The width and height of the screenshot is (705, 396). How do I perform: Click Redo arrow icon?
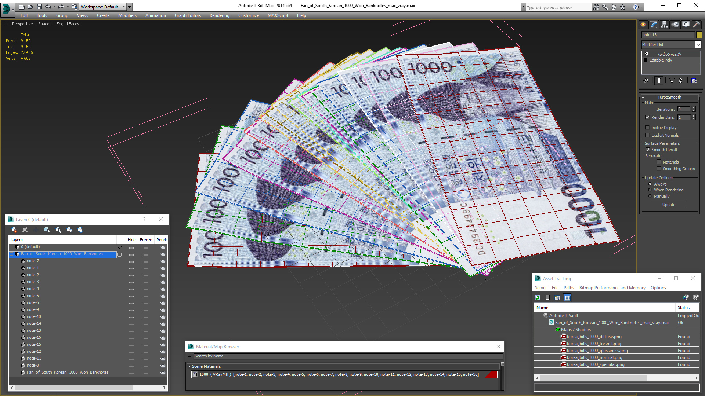[61, 7]
